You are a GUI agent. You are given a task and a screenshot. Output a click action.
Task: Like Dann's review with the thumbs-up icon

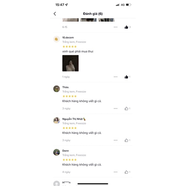[x=126, y=172]
